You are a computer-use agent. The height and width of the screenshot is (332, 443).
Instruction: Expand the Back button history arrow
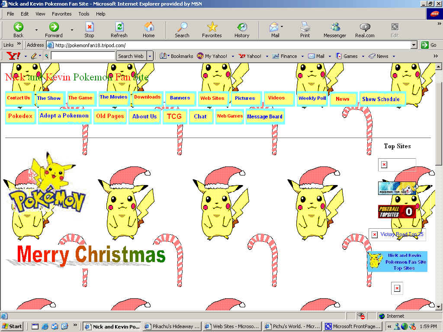[x=36, y=30]
